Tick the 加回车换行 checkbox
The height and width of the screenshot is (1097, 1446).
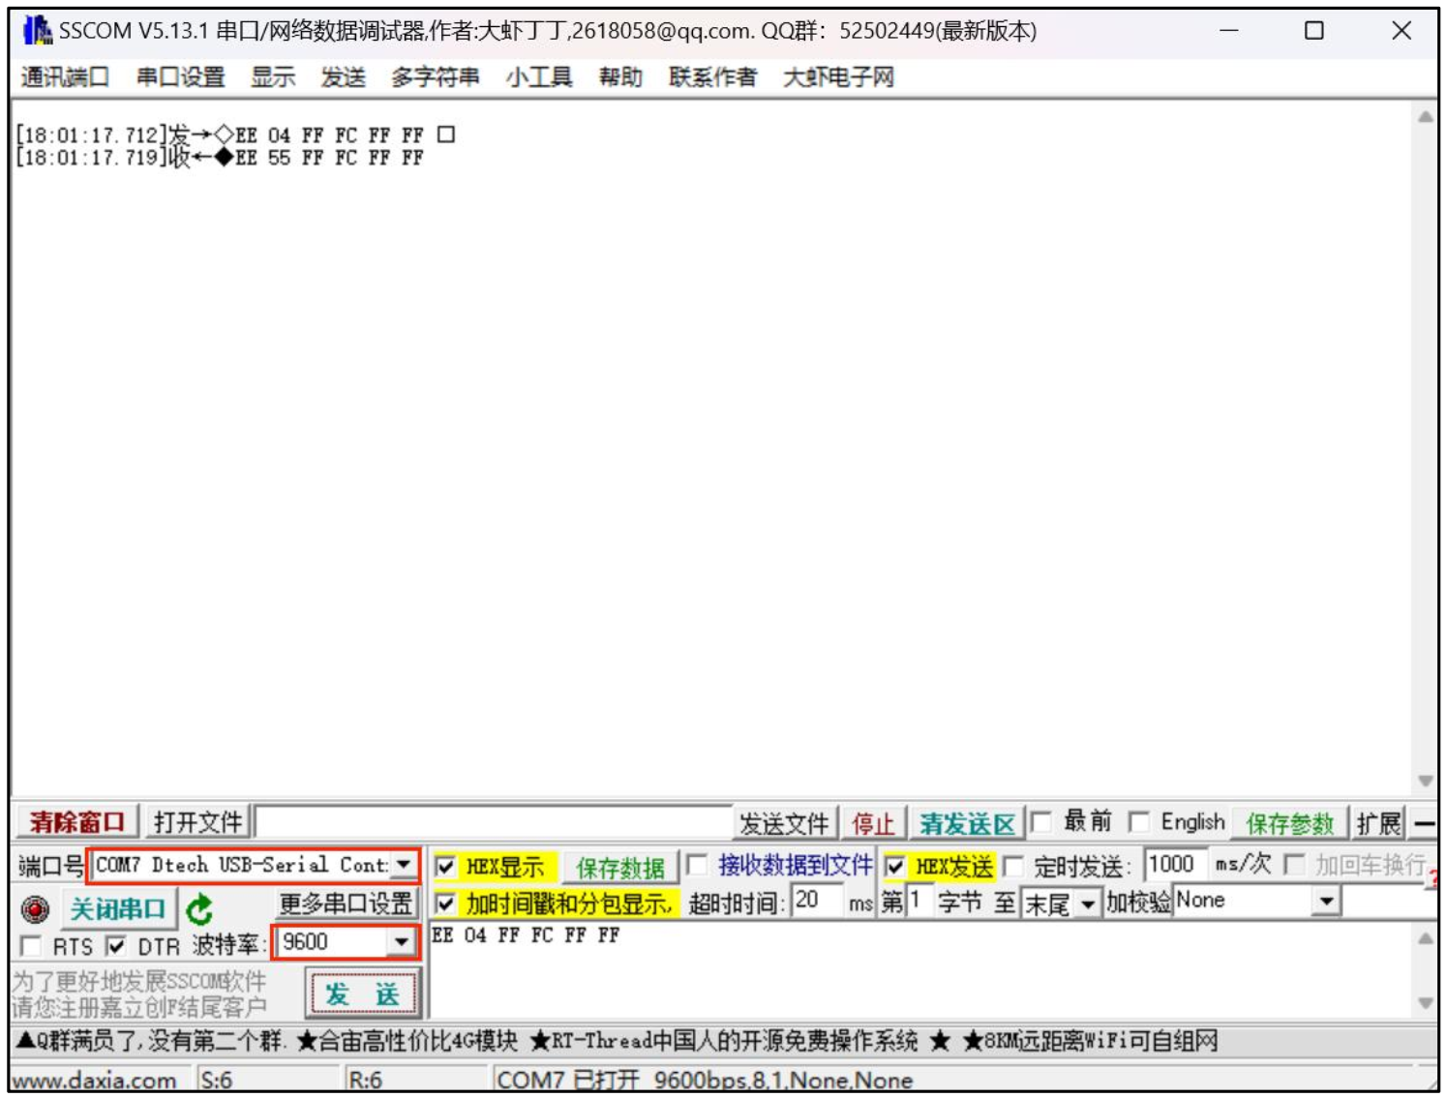1293,865
